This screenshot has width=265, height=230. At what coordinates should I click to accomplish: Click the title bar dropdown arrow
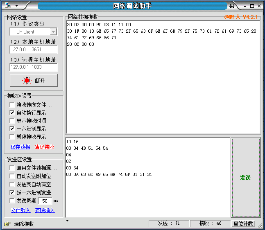click(16, 6)
